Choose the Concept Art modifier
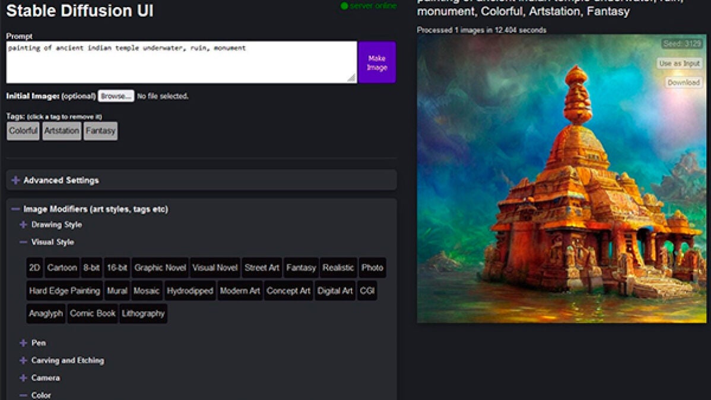The width and height of the screenshot is (711, 400). pyautogui.click(x=288, y=291)
